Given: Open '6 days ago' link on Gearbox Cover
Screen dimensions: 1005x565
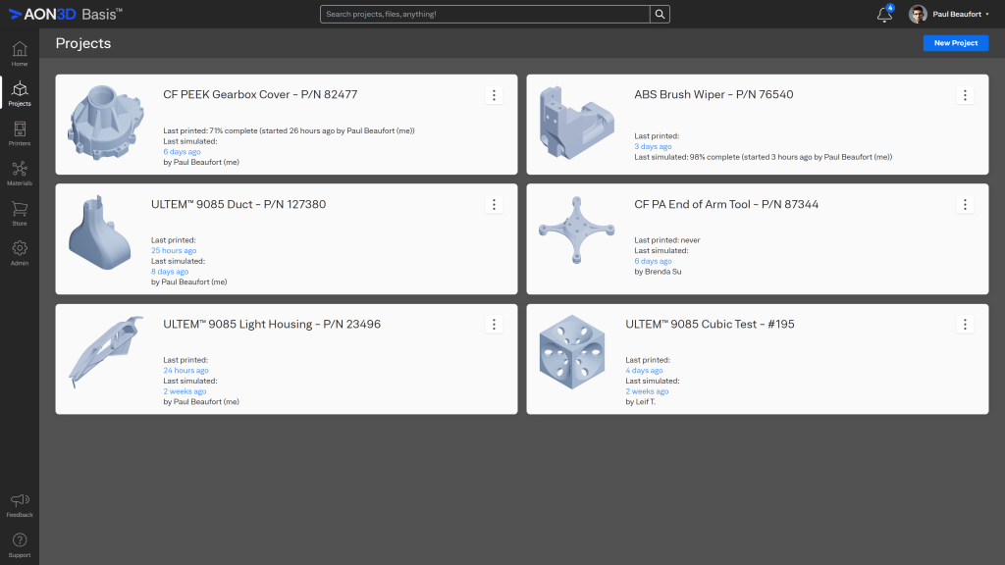Looking at the screenshot, I should 182,152.
